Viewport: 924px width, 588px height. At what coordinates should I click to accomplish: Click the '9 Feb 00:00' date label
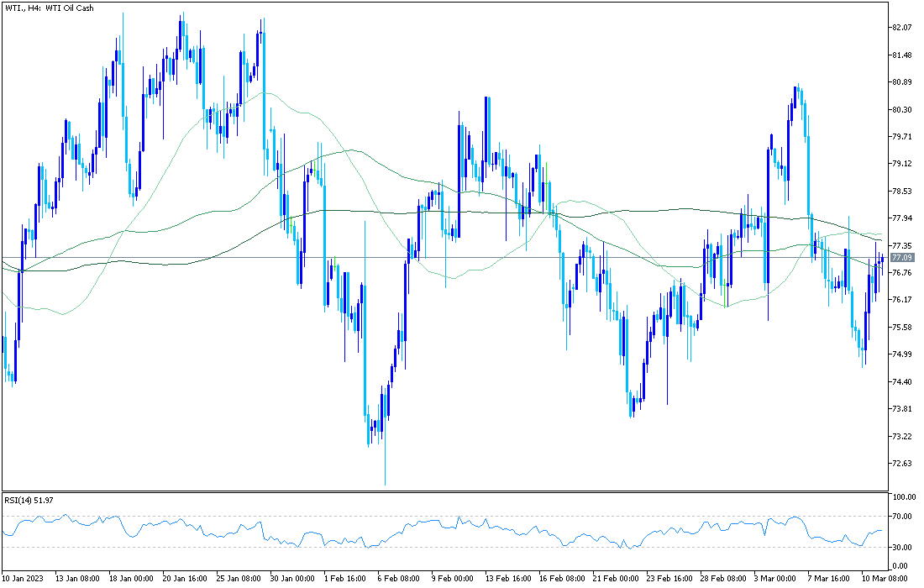453,579
